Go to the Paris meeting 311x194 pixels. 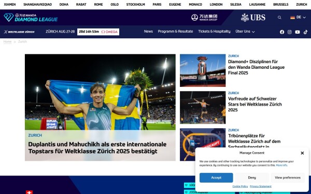157,4
